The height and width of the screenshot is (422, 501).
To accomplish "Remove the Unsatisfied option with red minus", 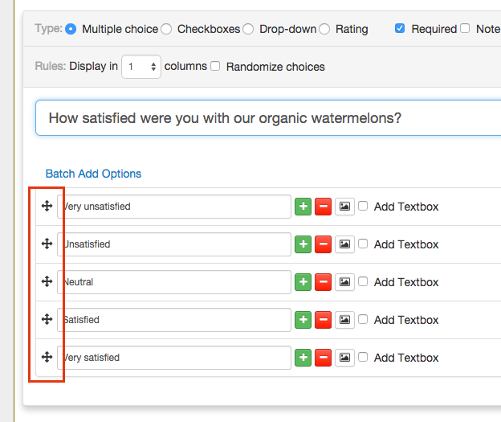I will (323, 244).
